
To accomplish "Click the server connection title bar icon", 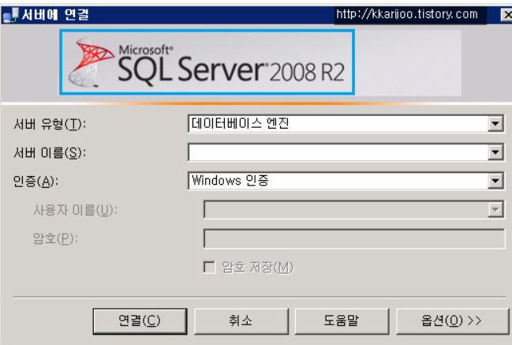I will (x=10, y=15).
